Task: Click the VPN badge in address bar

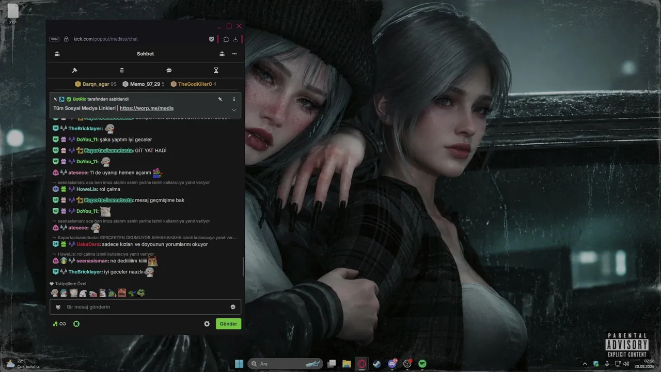Action: point(54,39)
